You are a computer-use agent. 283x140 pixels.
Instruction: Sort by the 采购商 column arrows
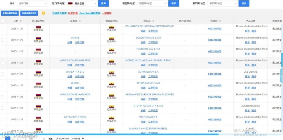point(80,21)
